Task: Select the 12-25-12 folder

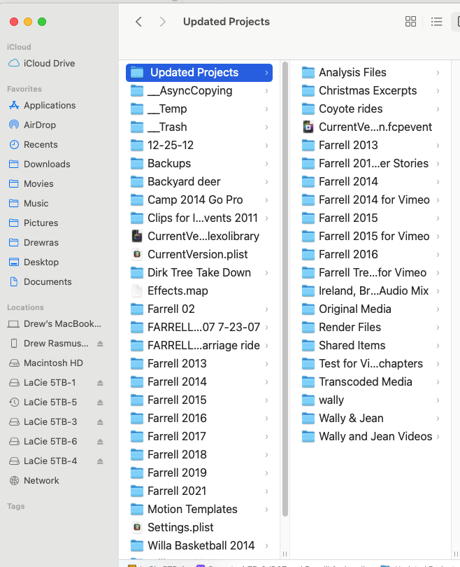Action: click(x=199, y=146)
